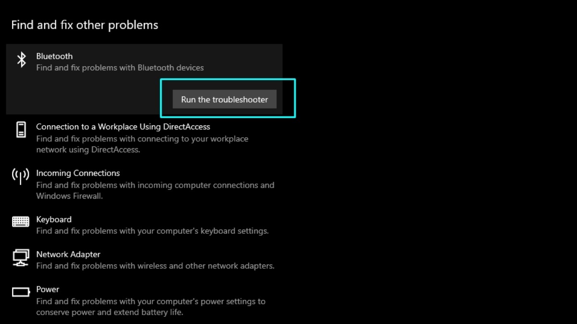
Task: Select the Power troubleshooter title
Action: [48, 289]
